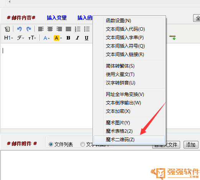Click the 添加 button
200x180 pixels.
click(191, 145)
